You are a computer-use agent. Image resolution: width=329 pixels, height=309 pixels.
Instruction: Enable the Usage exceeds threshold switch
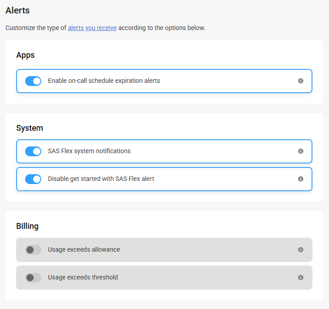(x=33, y=278)
